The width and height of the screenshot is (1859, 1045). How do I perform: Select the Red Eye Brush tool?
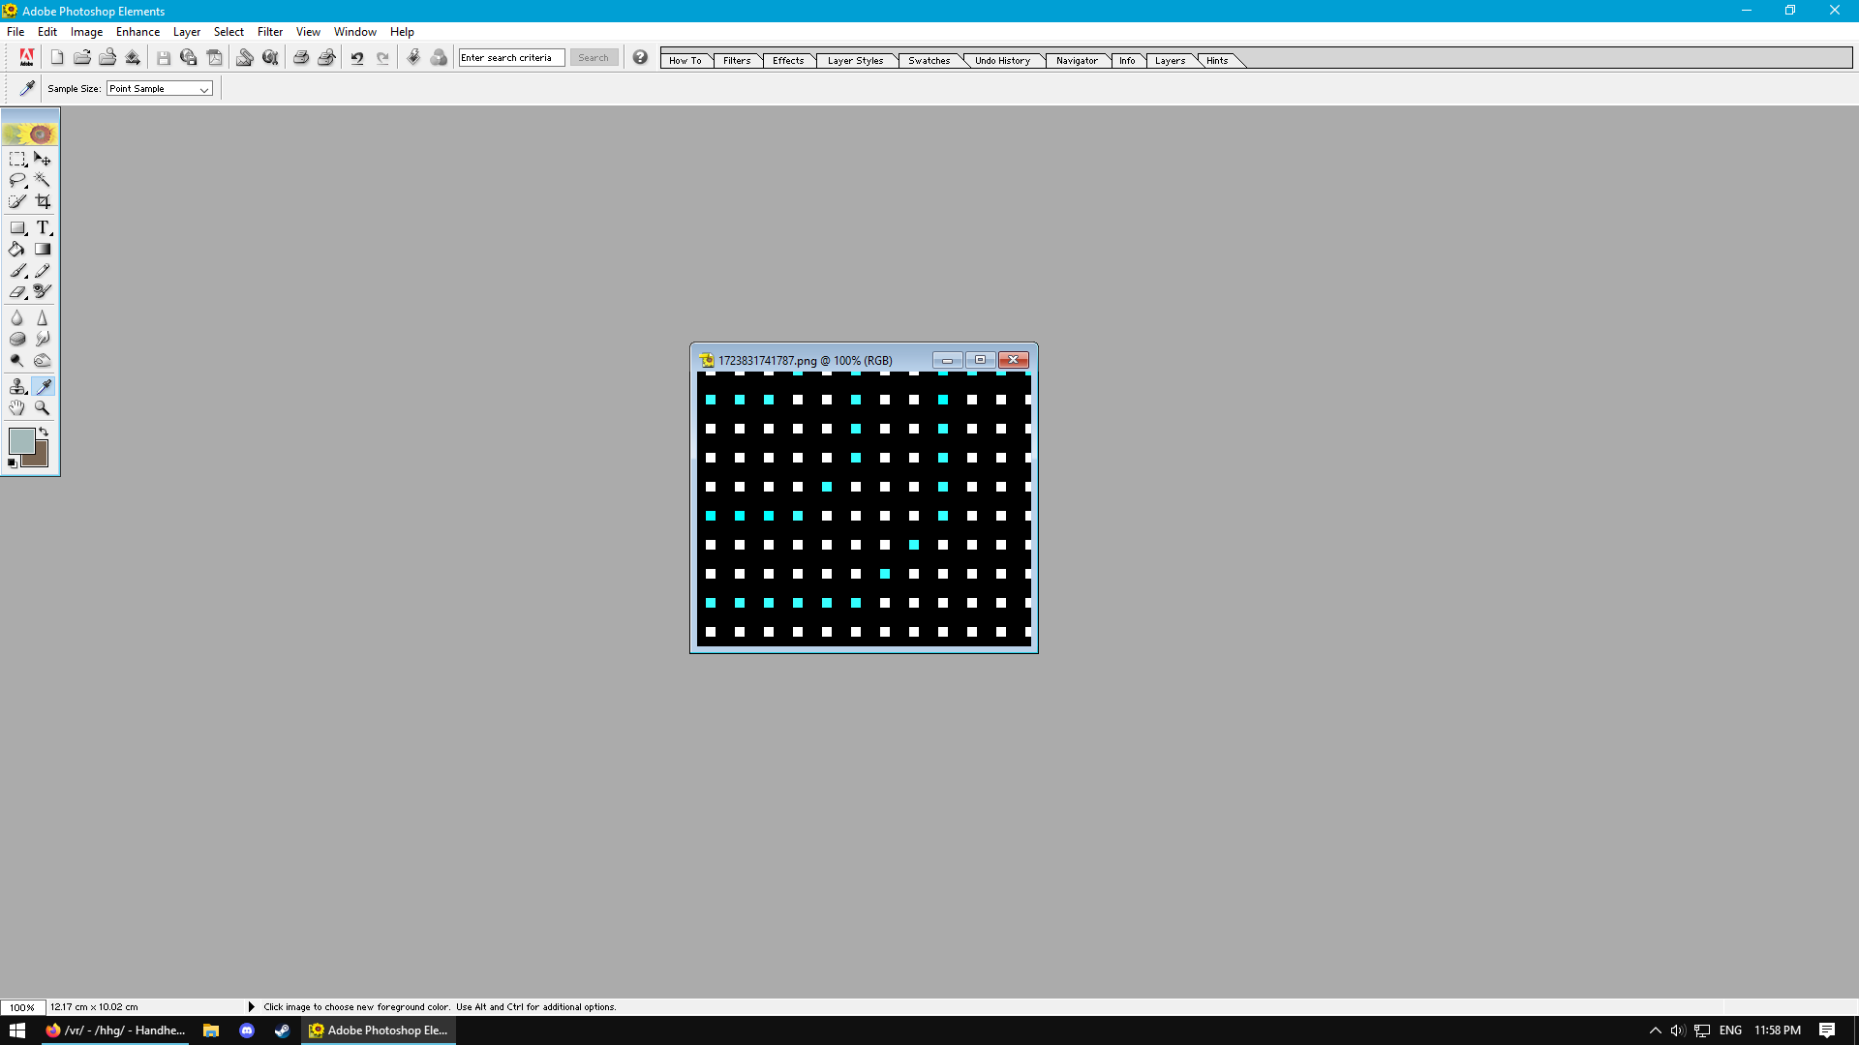(43, 291)
